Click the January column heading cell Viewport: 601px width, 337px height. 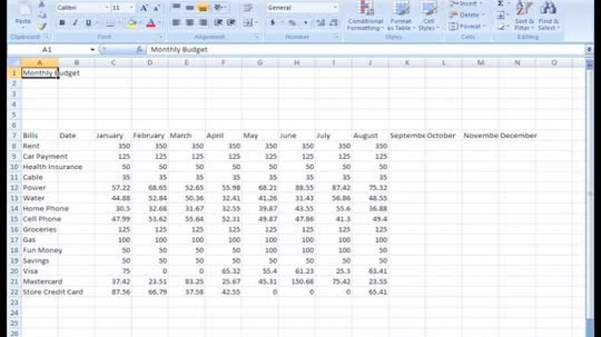113,136
